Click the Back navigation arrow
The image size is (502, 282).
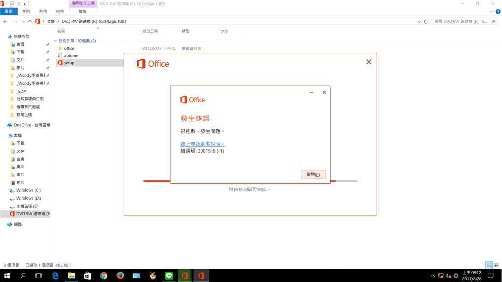(5, 22)
